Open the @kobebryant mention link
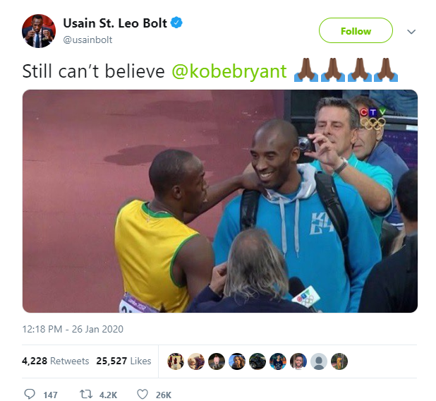 [x=229, y=71]
